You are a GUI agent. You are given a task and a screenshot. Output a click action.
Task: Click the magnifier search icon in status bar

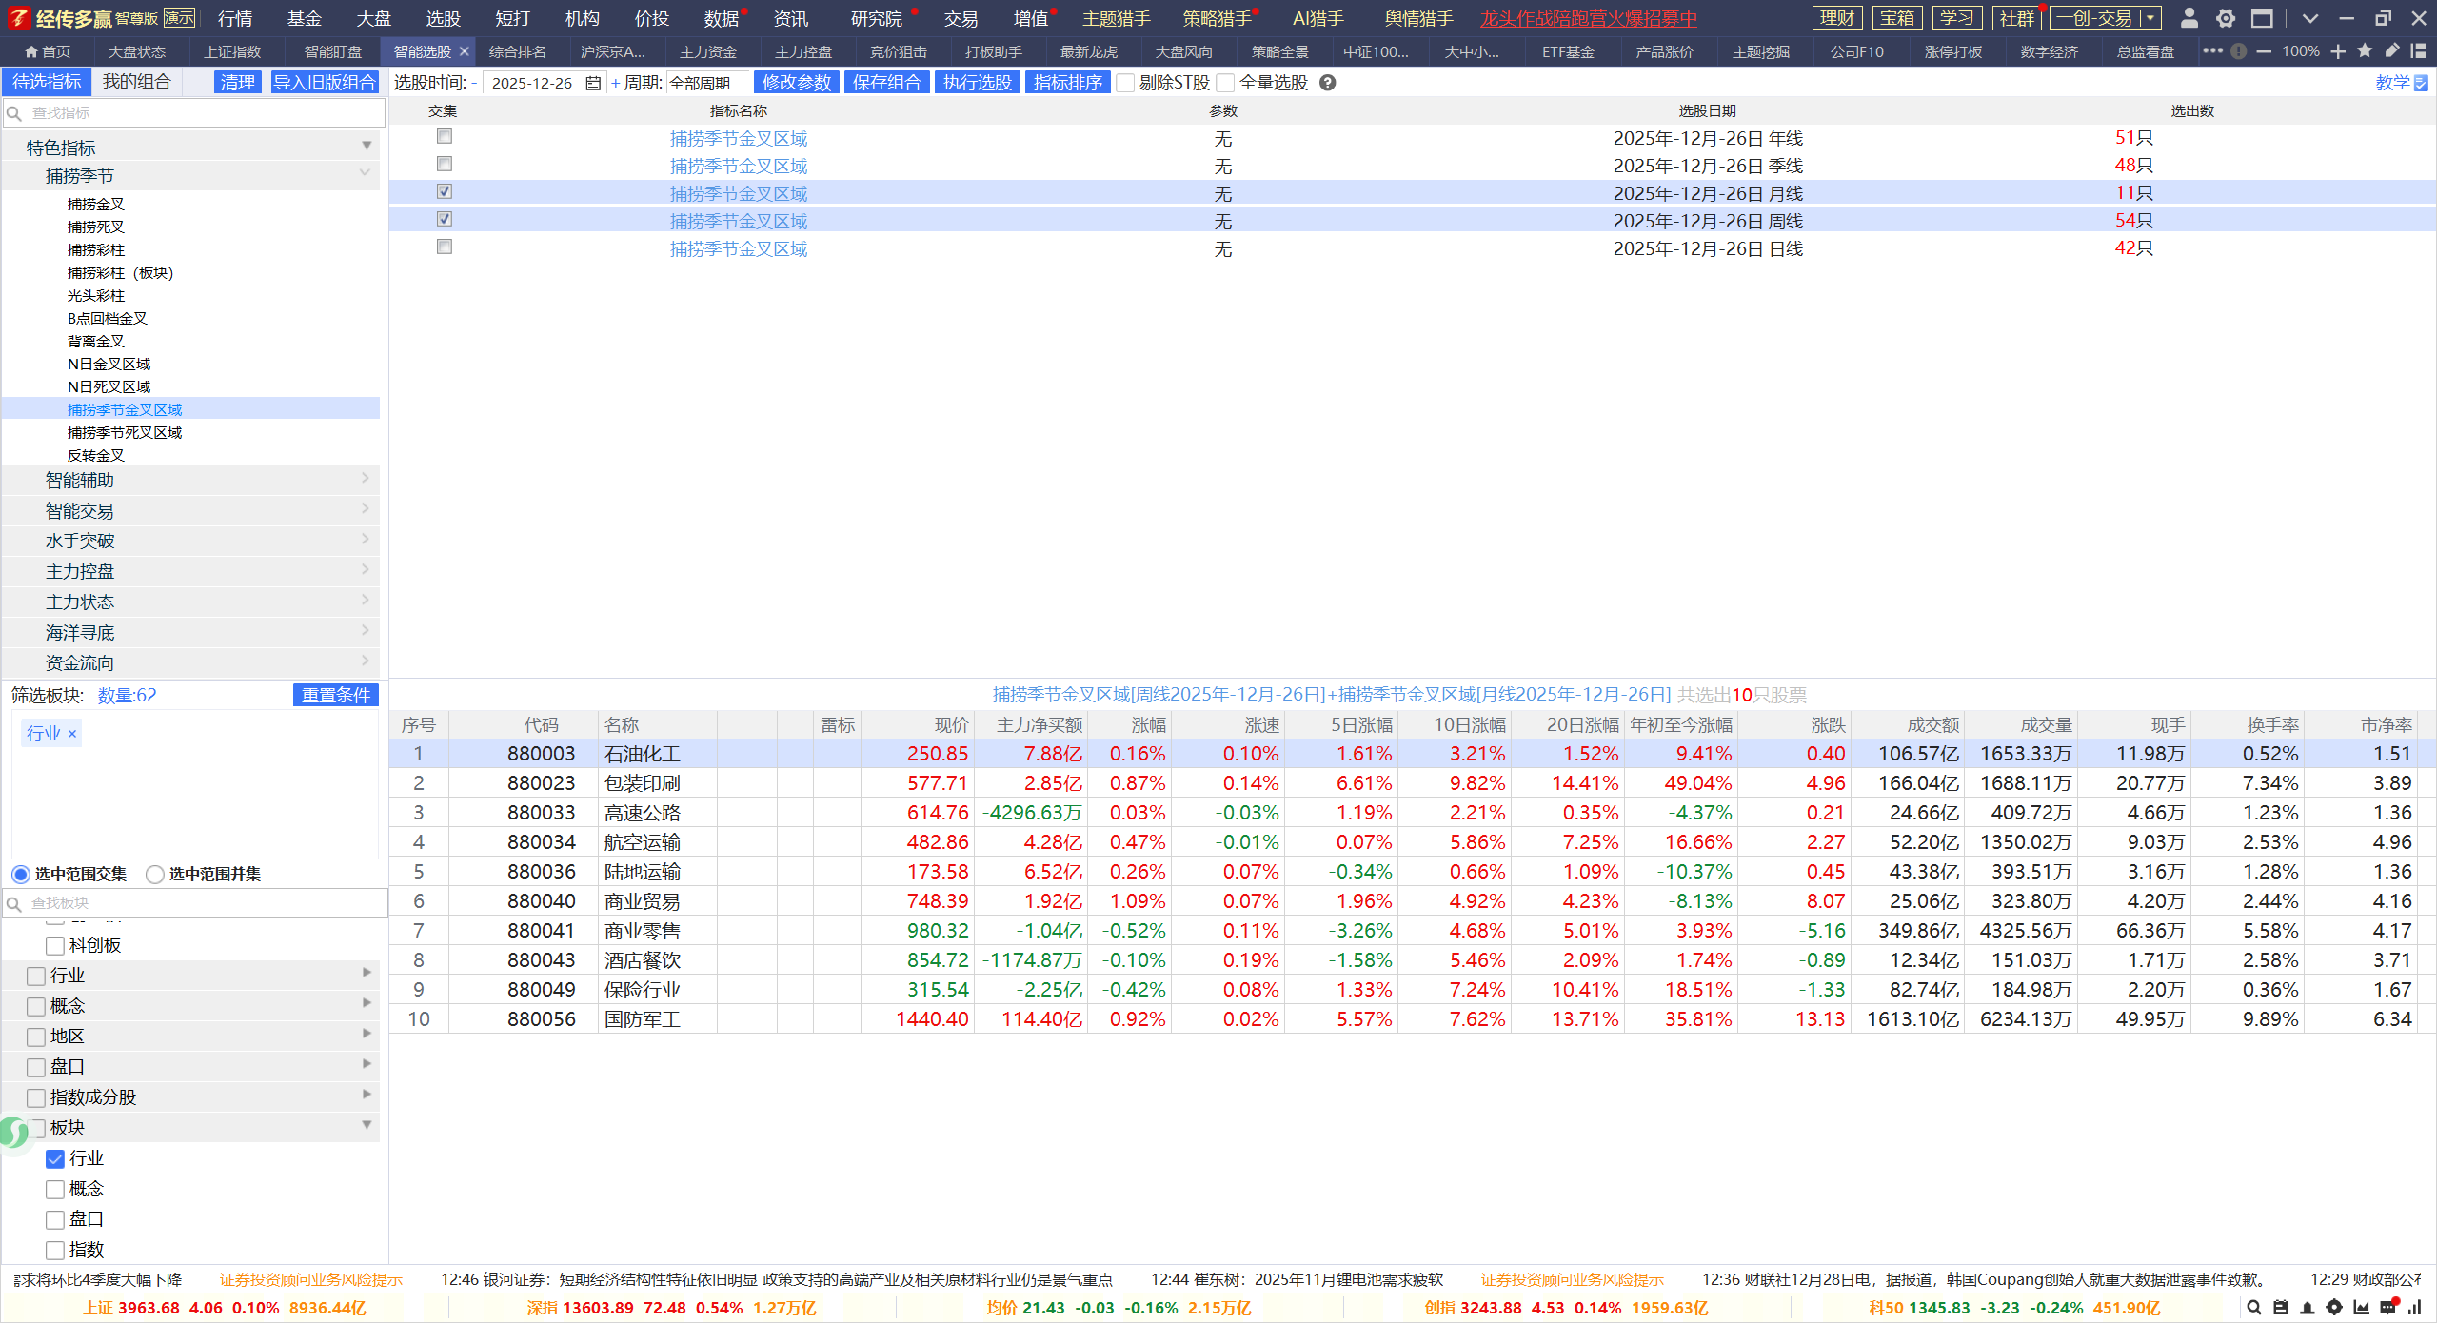[2254, 1308]
